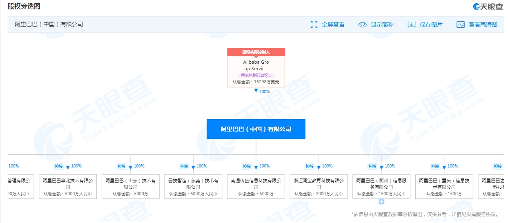
Task: Click 控股 tag above 阿里巴巴（衢州）
Action: click(x=372, y=166)
